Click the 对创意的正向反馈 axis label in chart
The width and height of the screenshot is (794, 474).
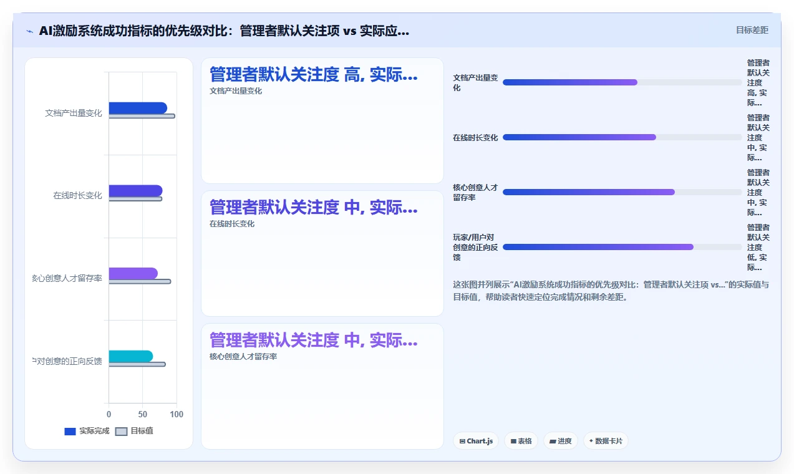tap(67, 361)
